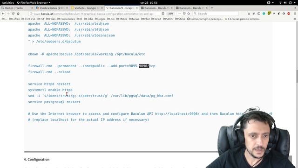This screenshot has height=168, width=298.
Task: Click the 'service httpd restart' line
Action: [49, 84]
